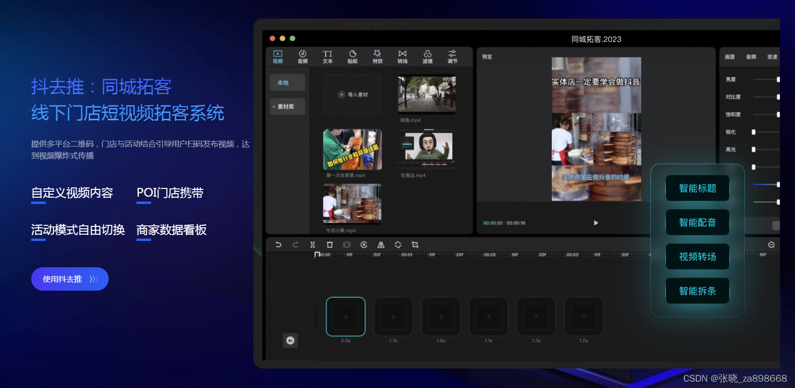
Task: Adjust the 对比度 contrast slider
Action: [766, 97]
